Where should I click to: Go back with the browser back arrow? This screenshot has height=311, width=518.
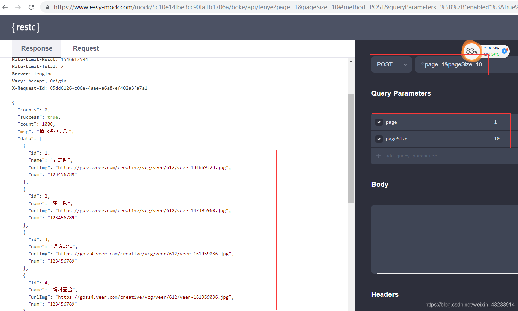pos(5,7)
